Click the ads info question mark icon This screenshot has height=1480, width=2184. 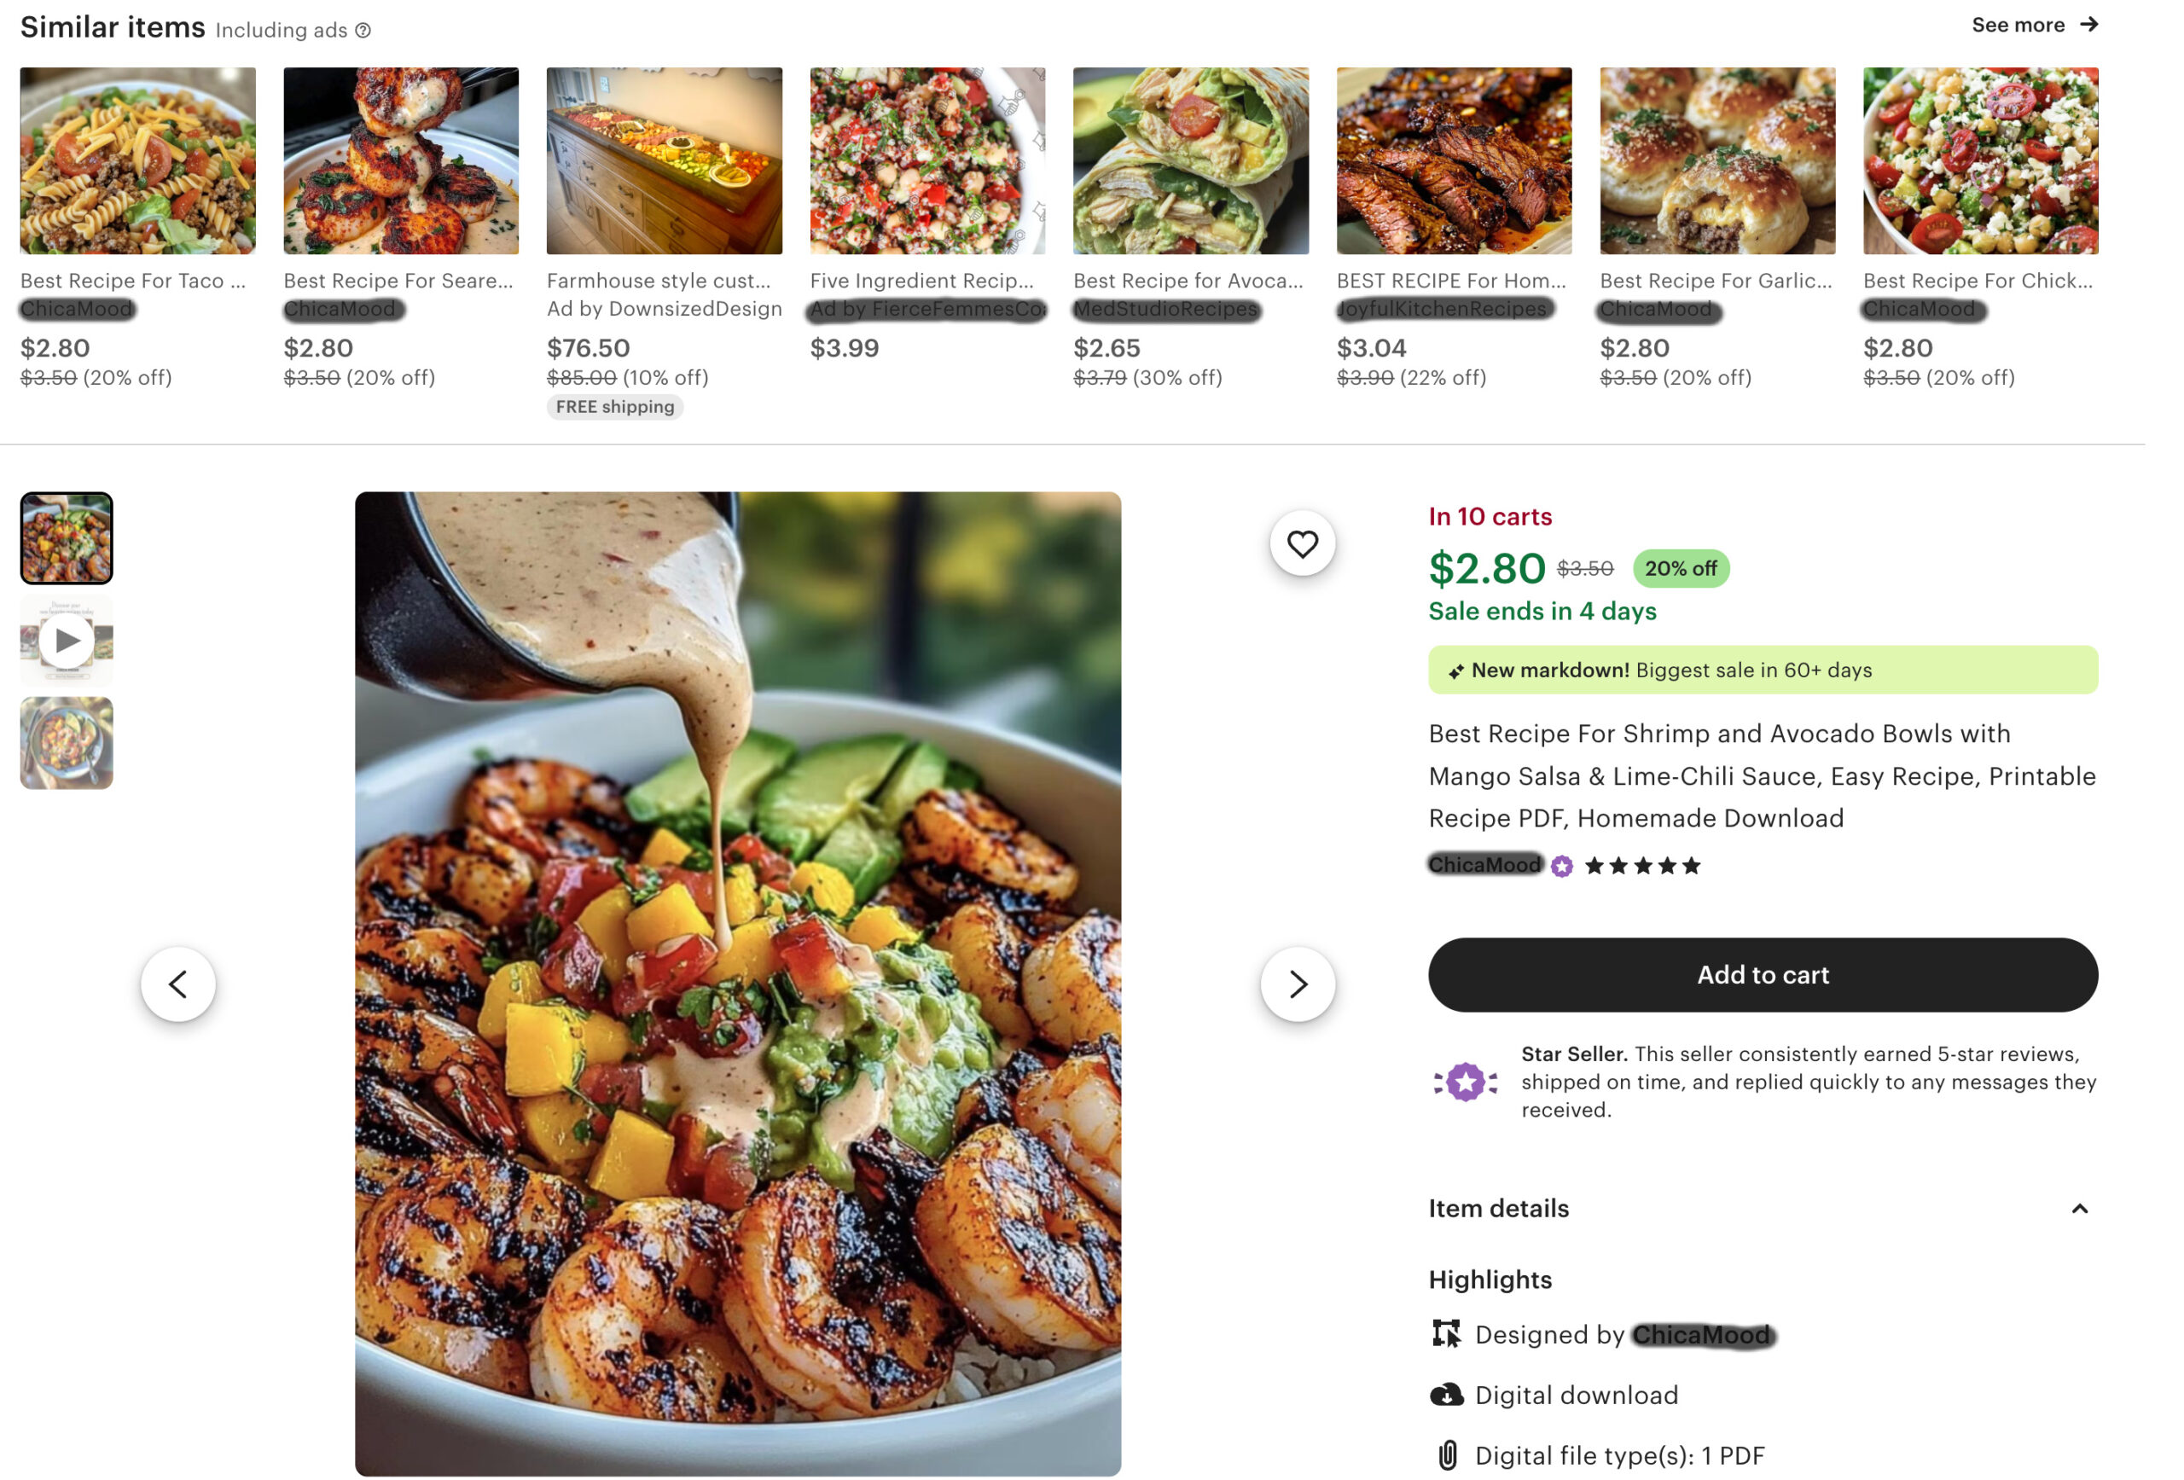[x=363, y=30]
